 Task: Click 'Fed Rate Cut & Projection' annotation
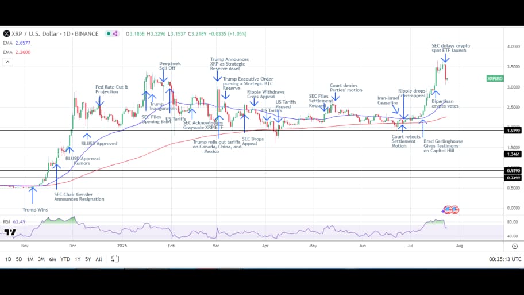point(111,89)
